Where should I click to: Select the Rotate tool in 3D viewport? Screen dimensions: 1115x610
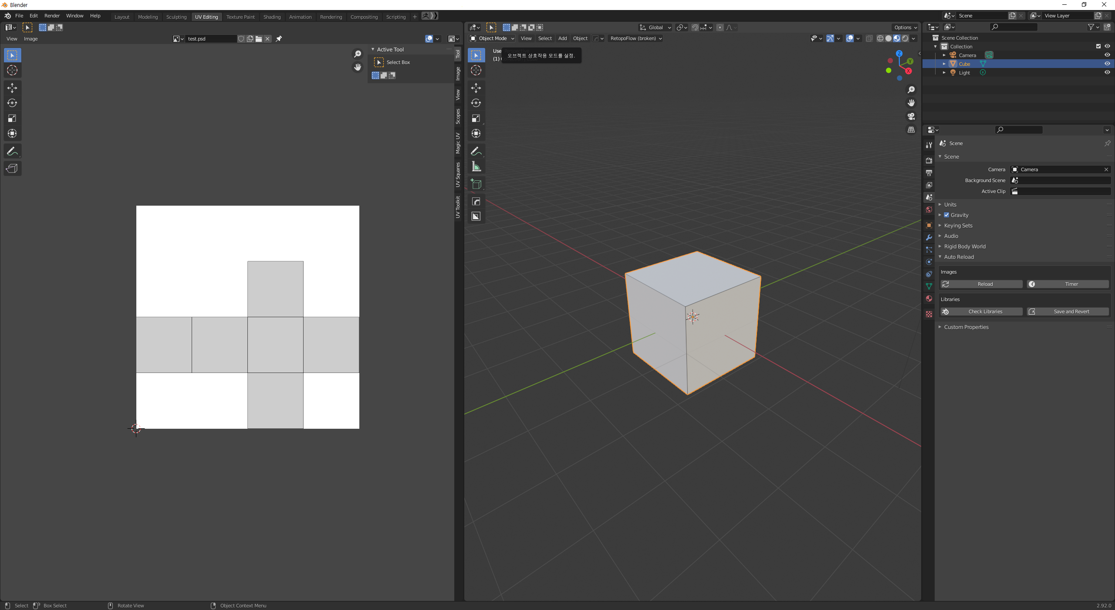tap(476, 103)
